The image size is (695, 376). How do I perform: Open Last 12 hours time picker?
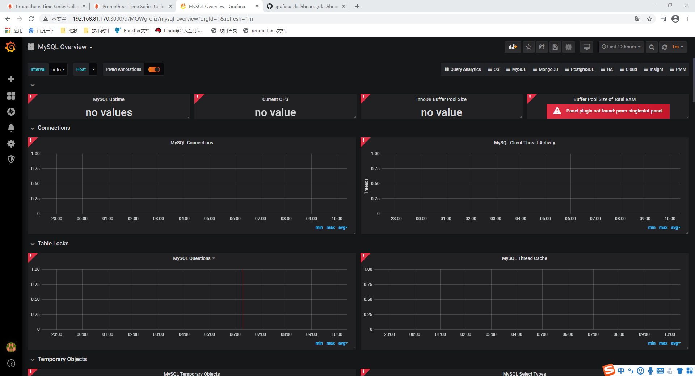tap(621, 47)
